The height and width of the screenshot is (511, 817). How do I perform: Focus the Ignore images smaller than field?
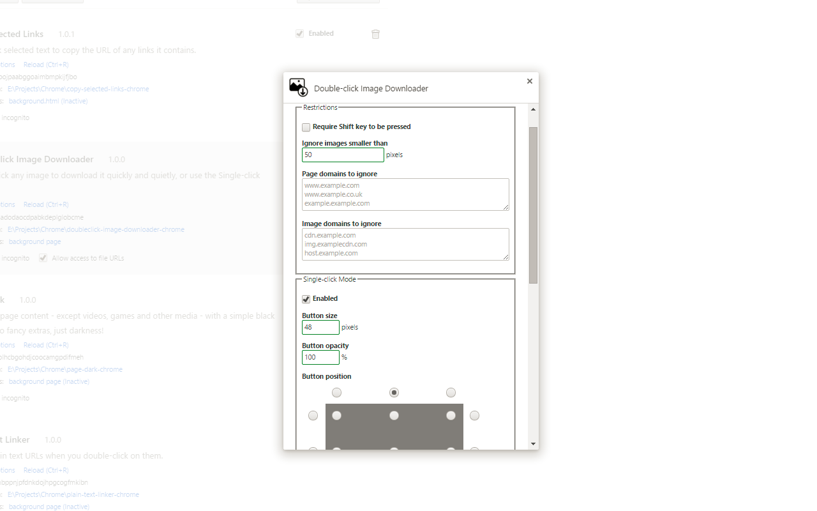tap(343, 155)
